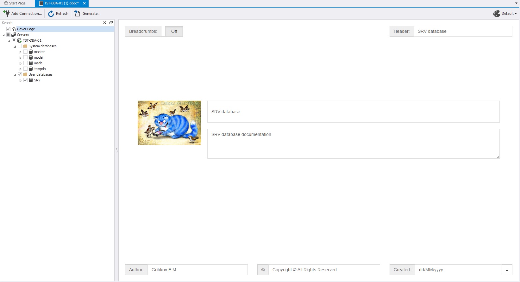Expand the tempdb tree node

coord(21,69)
